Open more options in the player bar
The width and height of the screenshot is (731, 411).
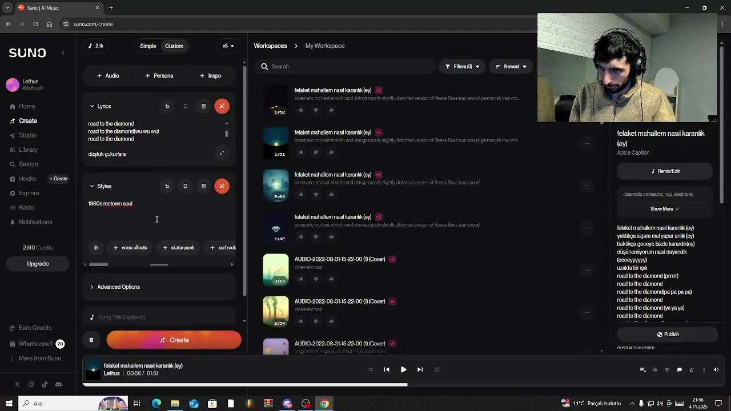coord(704,369)
